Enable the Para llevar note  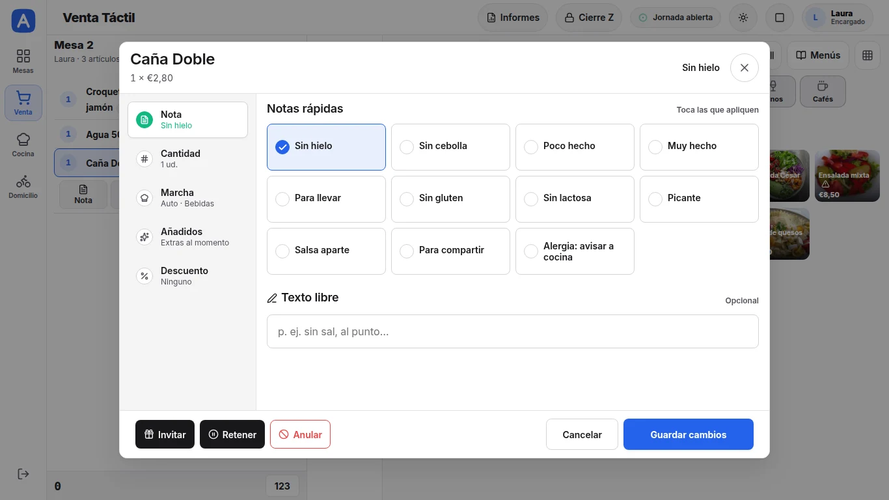tap(326, 199)
